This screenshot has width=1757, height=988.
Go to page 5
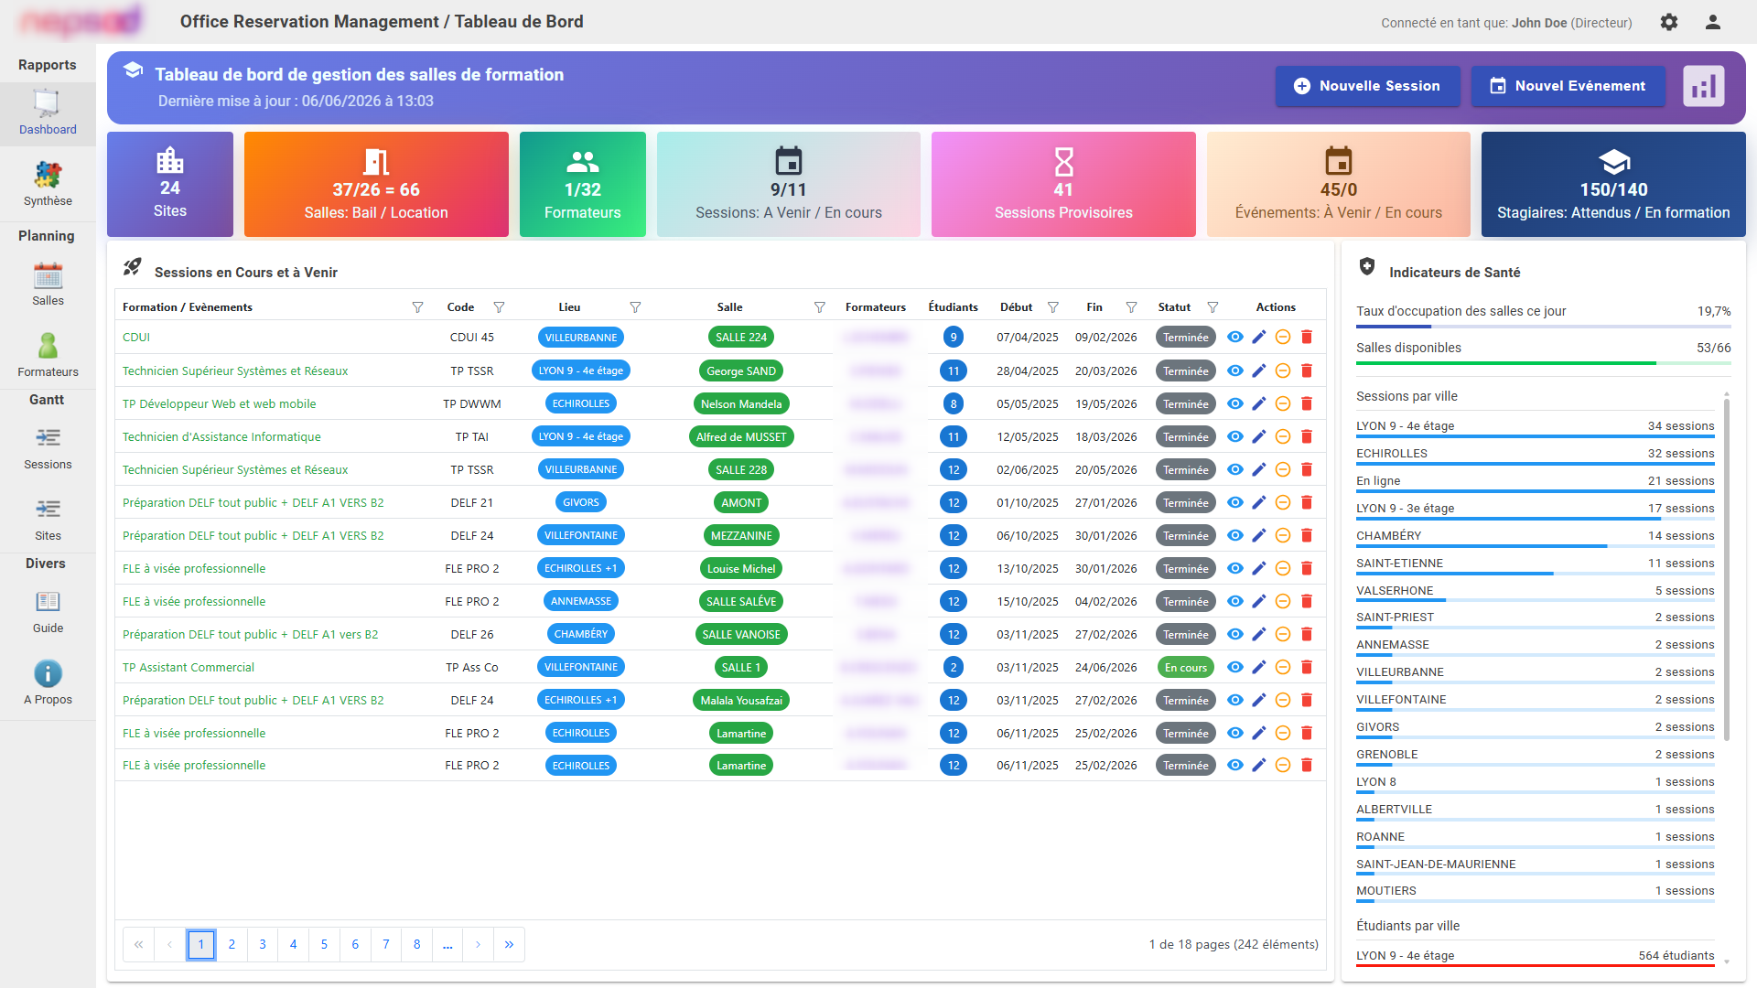coord(324,944)
